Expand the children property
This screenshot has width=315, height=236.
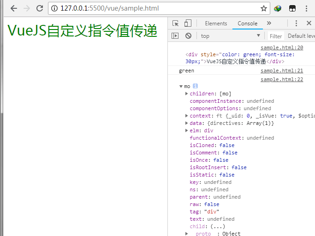pyautogui.click(x=186, y=94)
